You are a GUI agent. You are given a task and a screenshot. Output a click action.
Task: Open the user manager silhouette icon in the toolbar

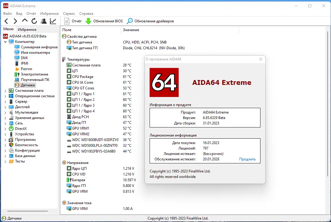44,21
